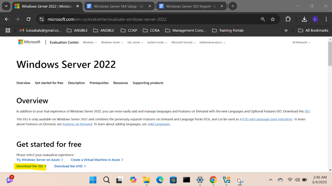Click the Download the VHD link
The height and width of the screenshot is (186, 332).
pos(70,166)
